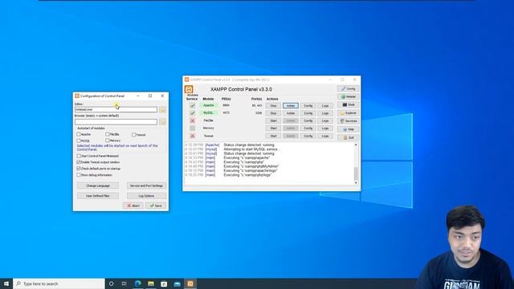
Task: Enable Apache autostart checkbox
Action: pos(79,134)
